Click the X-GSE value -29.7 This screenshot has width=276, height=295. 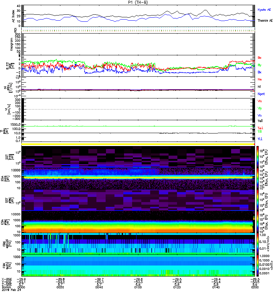[x=99, y=279]
